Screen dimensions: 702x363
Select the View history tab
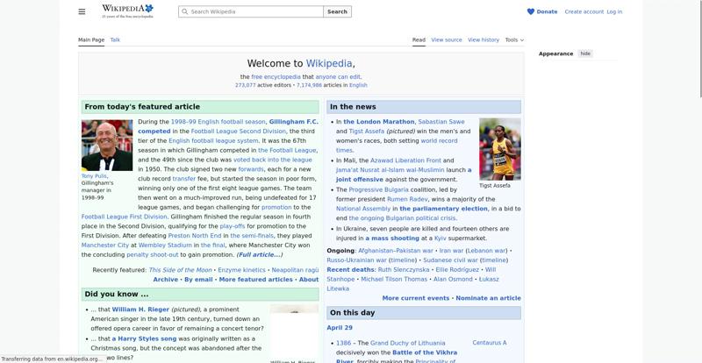(483, 39)
